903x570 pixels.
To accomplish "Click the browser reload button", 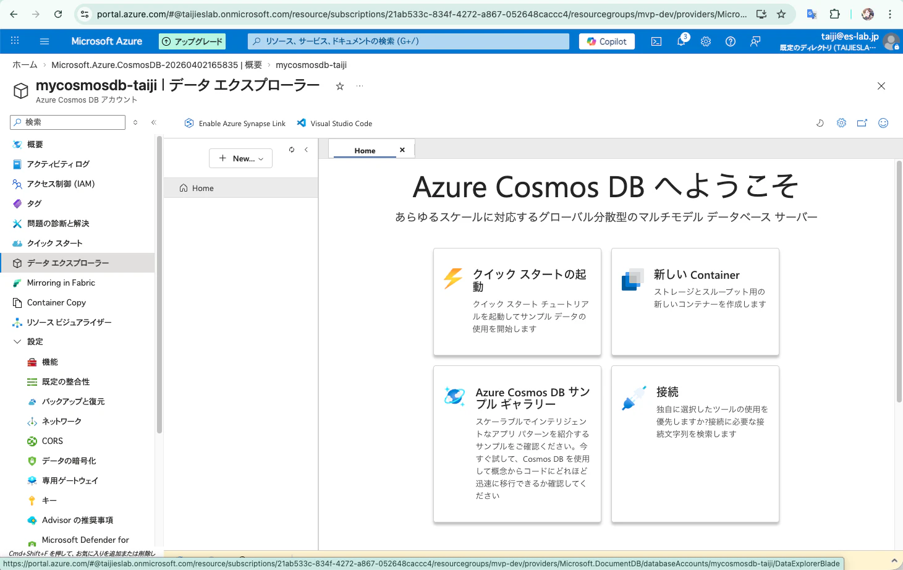I will [x=58, y=14].
